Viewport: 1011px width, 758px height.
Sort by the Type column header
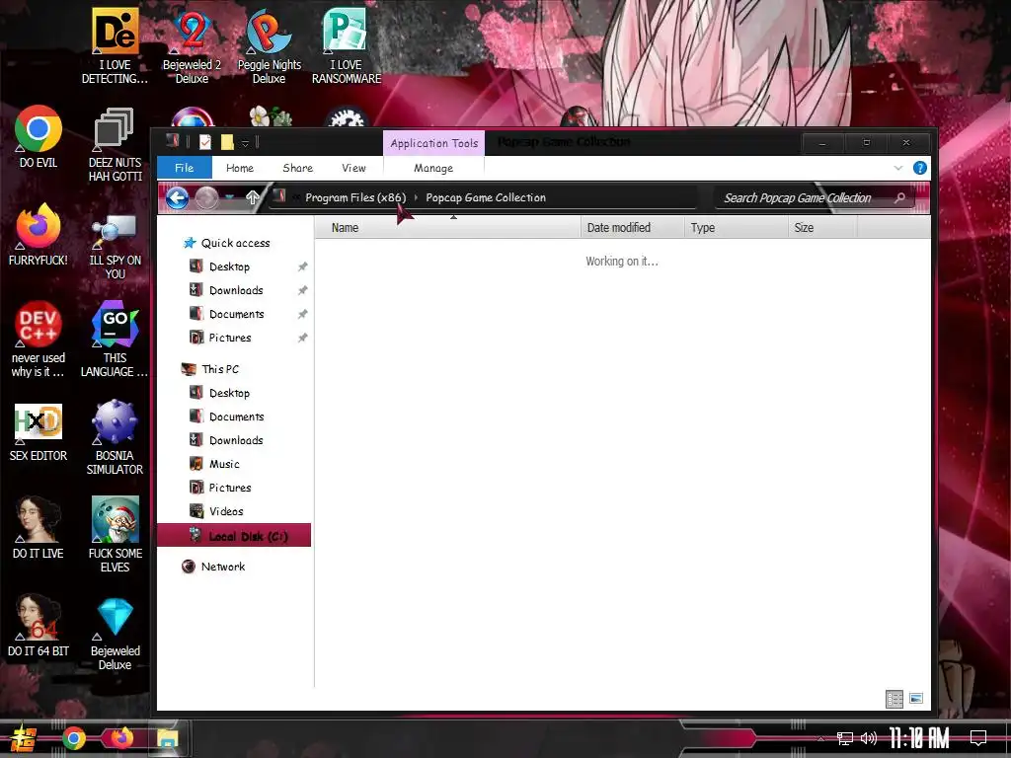point(737,228)
